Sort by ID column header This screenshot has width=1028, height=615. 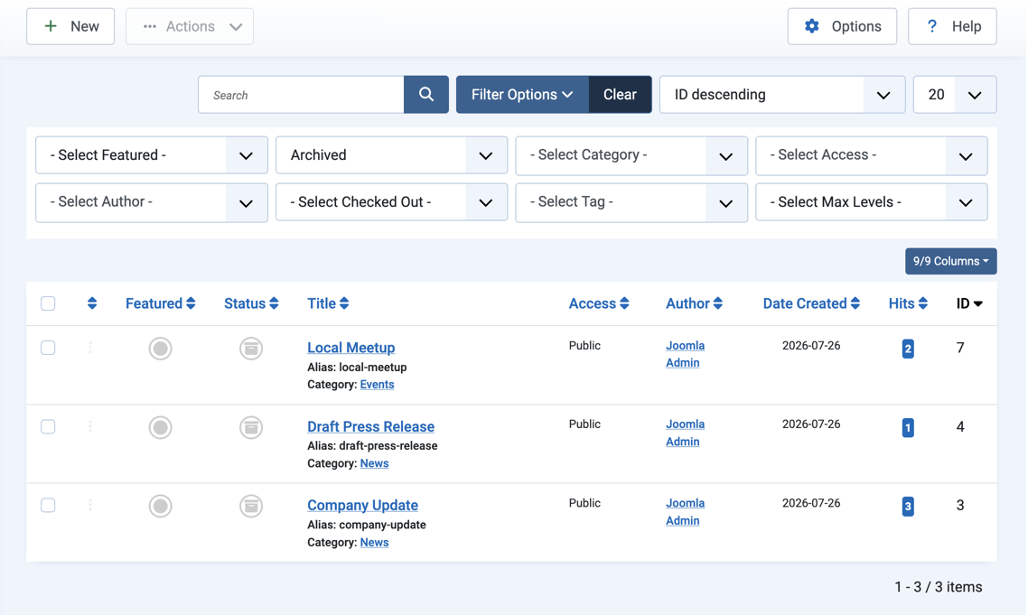(x=969, y=303)
